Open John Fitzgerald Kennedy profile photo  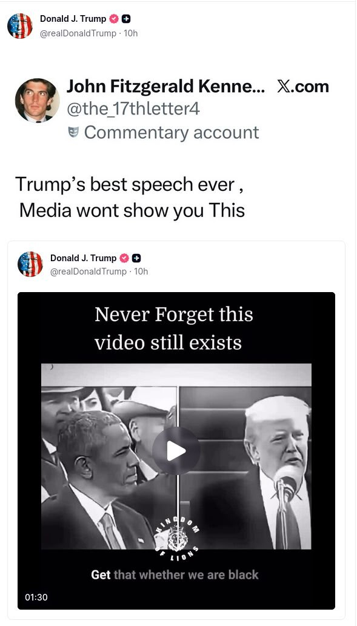(37, 101)
